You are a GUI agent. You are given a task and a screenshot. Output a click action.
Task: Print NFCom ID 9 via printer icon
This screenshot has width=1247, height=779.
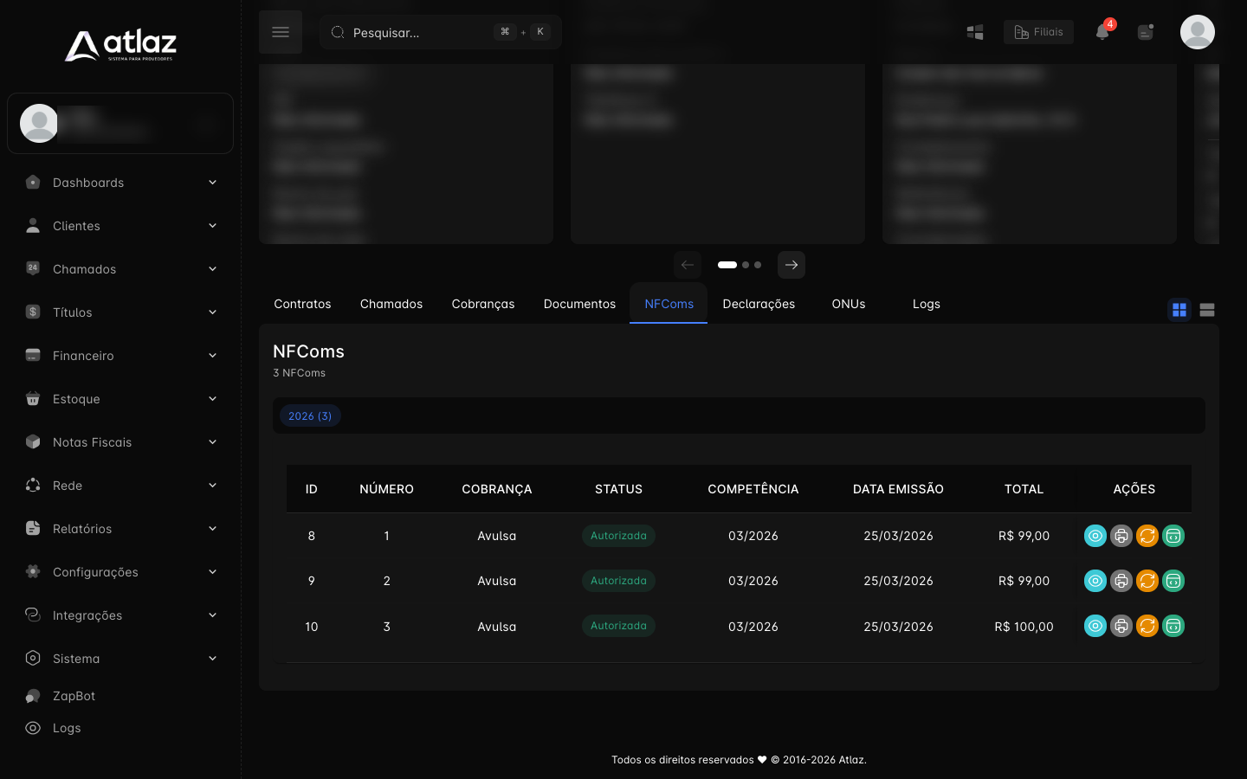click(x=1121, y=581)
